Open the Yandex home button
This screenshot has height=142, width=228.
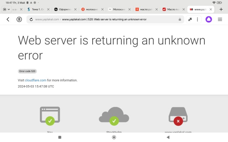[19, 19]
